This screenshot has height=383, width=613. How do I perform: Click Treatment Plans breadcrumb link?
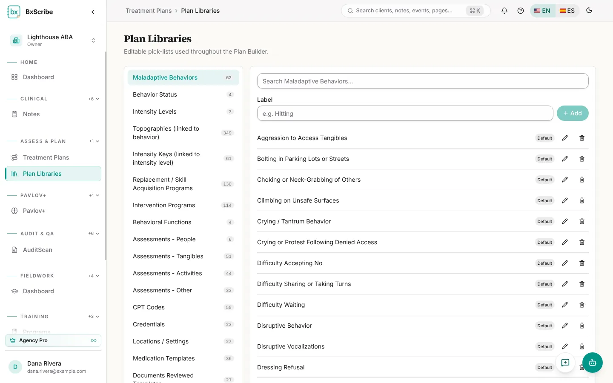149,11
